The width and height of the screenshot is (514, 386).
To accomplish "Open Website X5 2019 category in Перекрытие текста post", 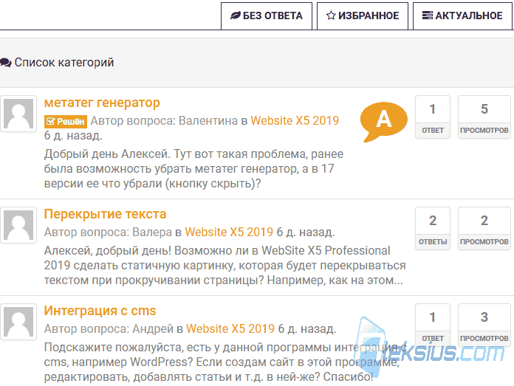I will tap(229, 232).
